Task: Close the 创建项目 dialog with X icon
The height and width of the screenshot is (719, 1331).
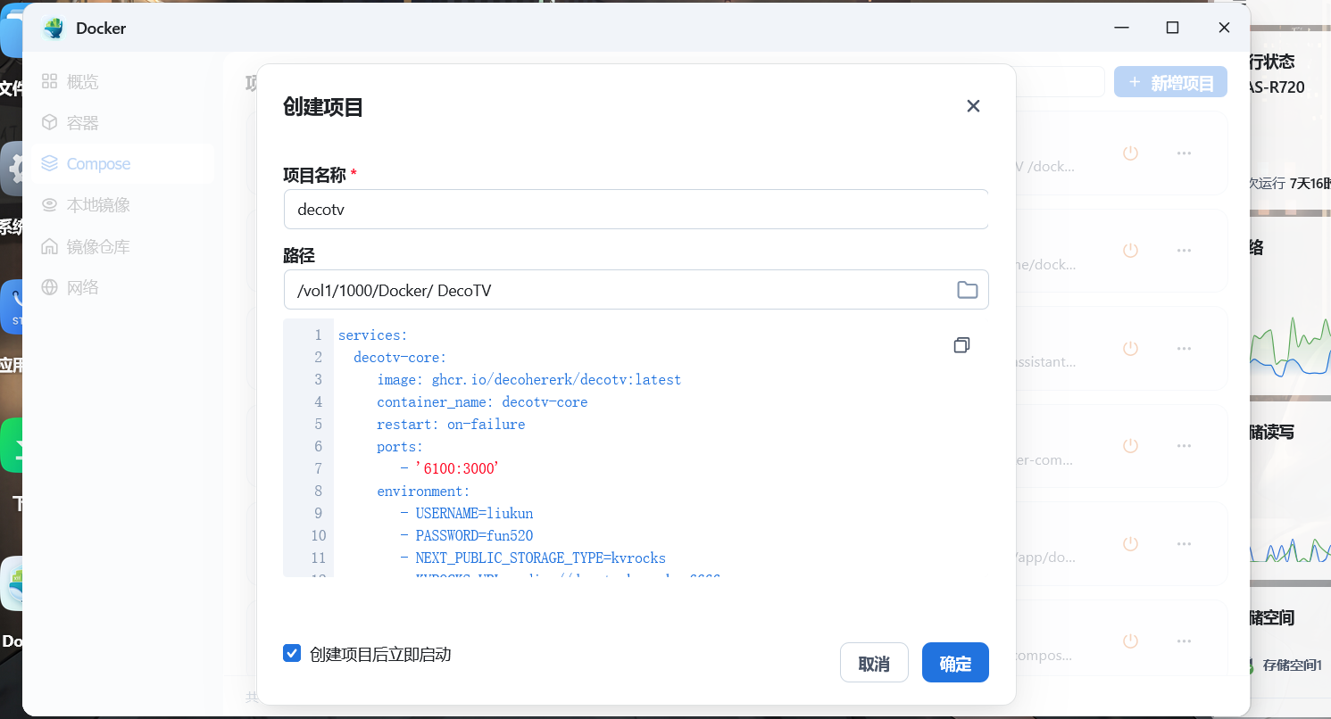Action: pos(973,106)
